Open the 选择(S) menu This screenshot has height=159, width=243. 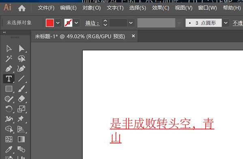click(x=138, y=8)
